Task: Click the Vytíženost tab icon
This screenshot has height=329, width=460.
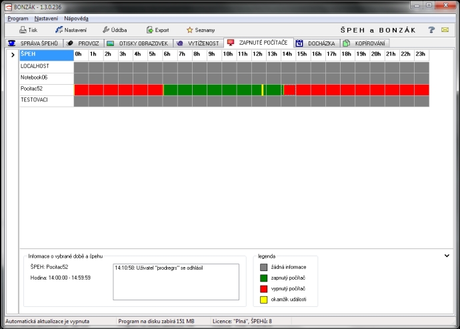Action: tap(179, 43)
